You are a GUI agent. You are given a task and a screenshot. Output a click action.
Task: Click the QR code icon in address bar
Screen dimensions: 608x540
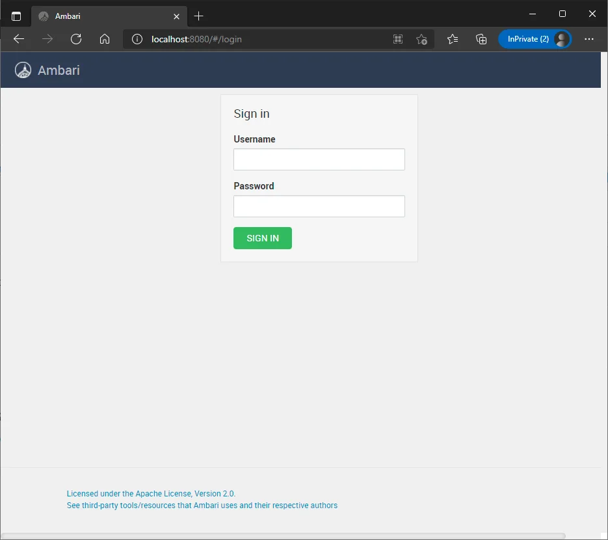(x=398, y=39)
